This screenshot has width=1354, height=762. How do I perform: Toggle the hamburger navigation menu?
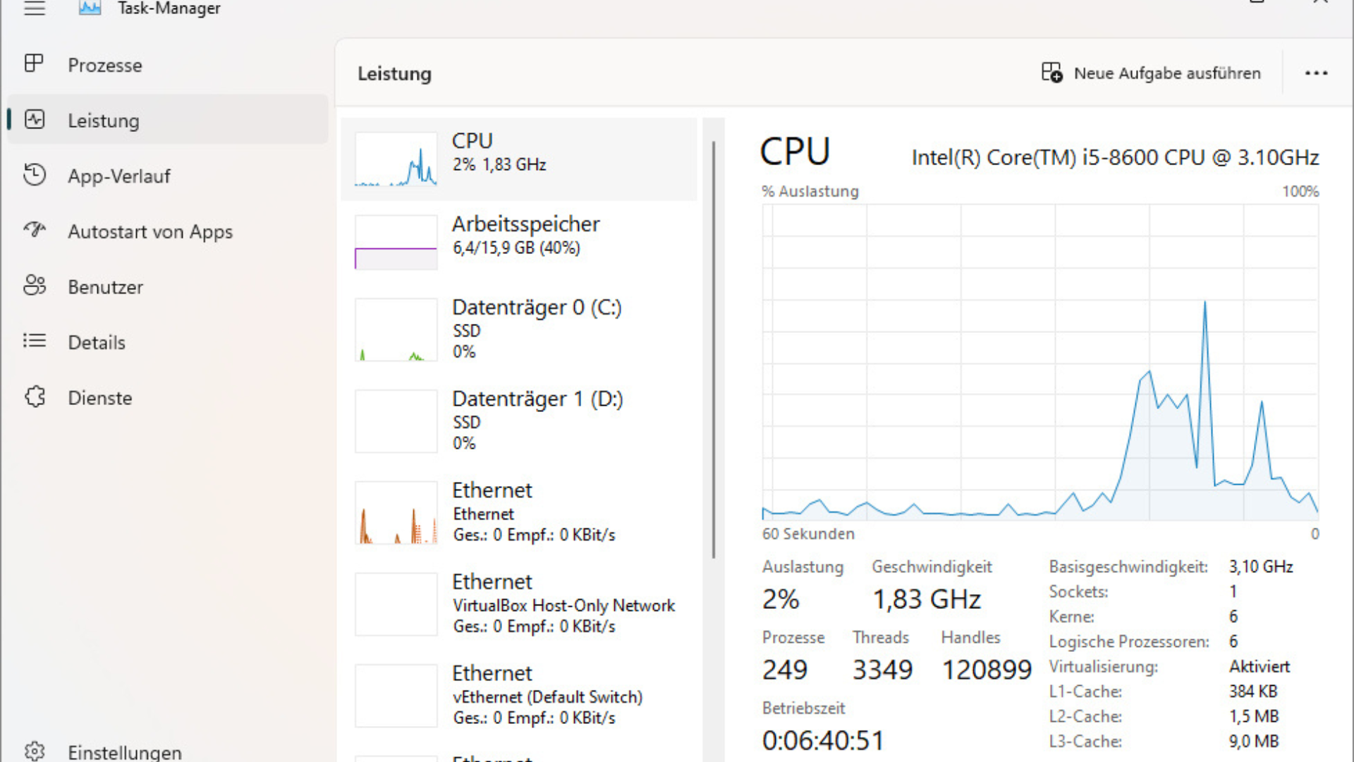click(x=34, y=8)
